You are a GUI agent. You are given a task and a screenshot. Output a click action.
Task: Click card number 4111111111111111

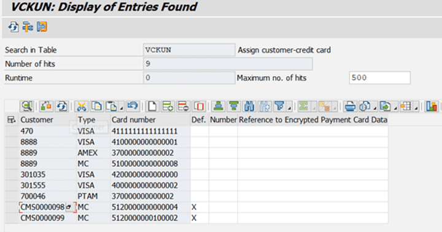click(x=150, y=131)
